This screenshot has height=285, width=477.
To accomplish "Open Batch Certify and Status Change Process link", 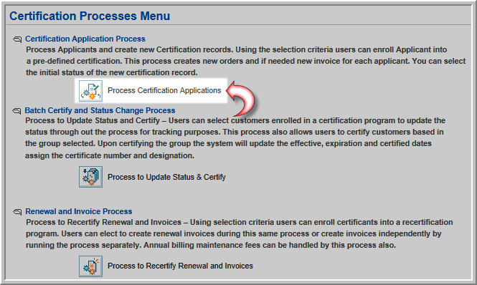I will (100, 110).
